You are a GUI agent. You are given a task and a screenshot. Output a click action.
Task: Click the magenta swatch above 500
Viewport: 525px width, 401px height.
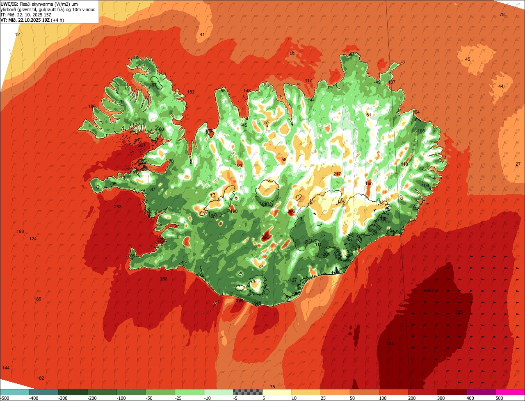(510, 392)
